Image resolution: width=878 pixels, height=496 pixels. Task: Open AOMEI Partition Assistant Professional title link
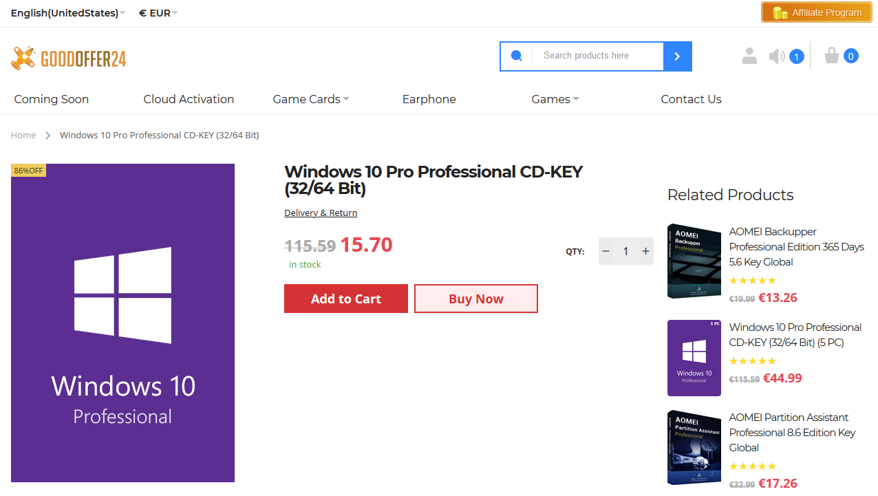792,432
